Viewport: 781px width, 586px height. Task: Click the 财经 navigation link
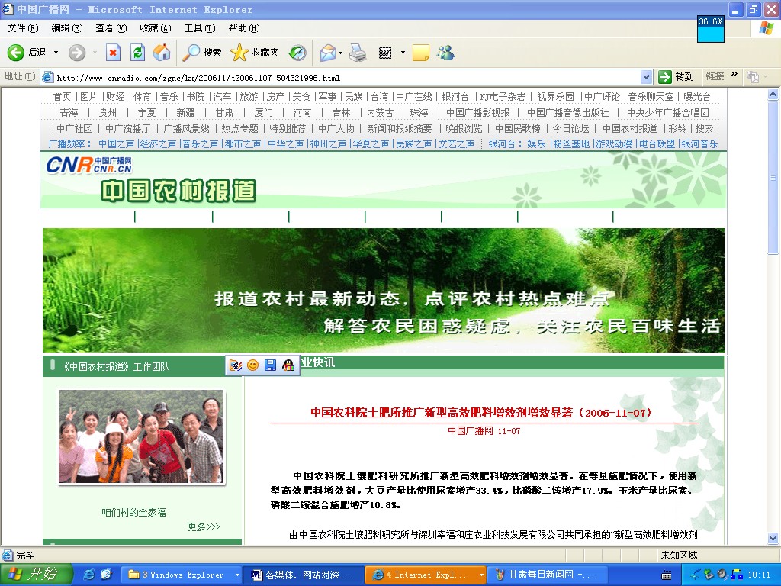click(x=115, y=97)
